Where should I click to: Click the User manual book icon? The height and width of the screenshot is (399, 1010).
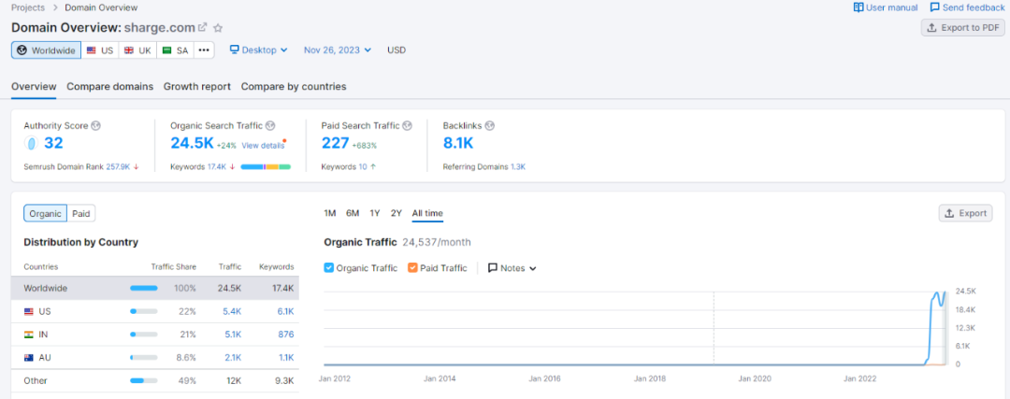[x=858, y=7]
